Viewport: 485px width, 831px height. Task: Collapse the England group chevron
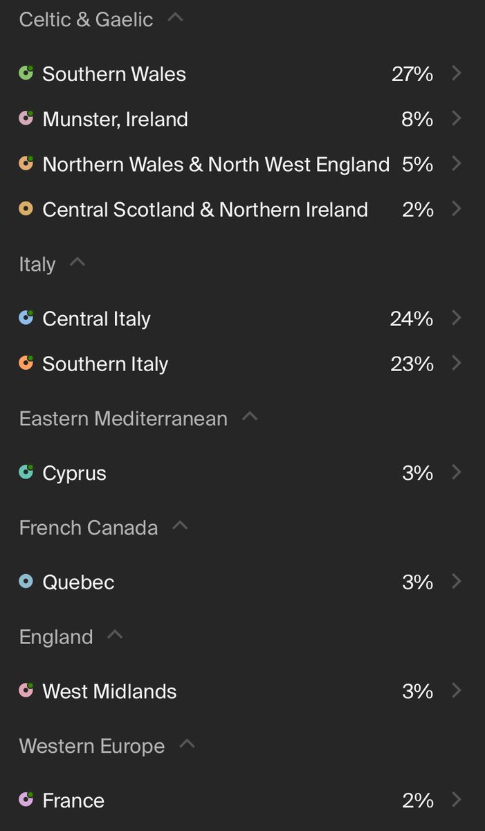115,634
